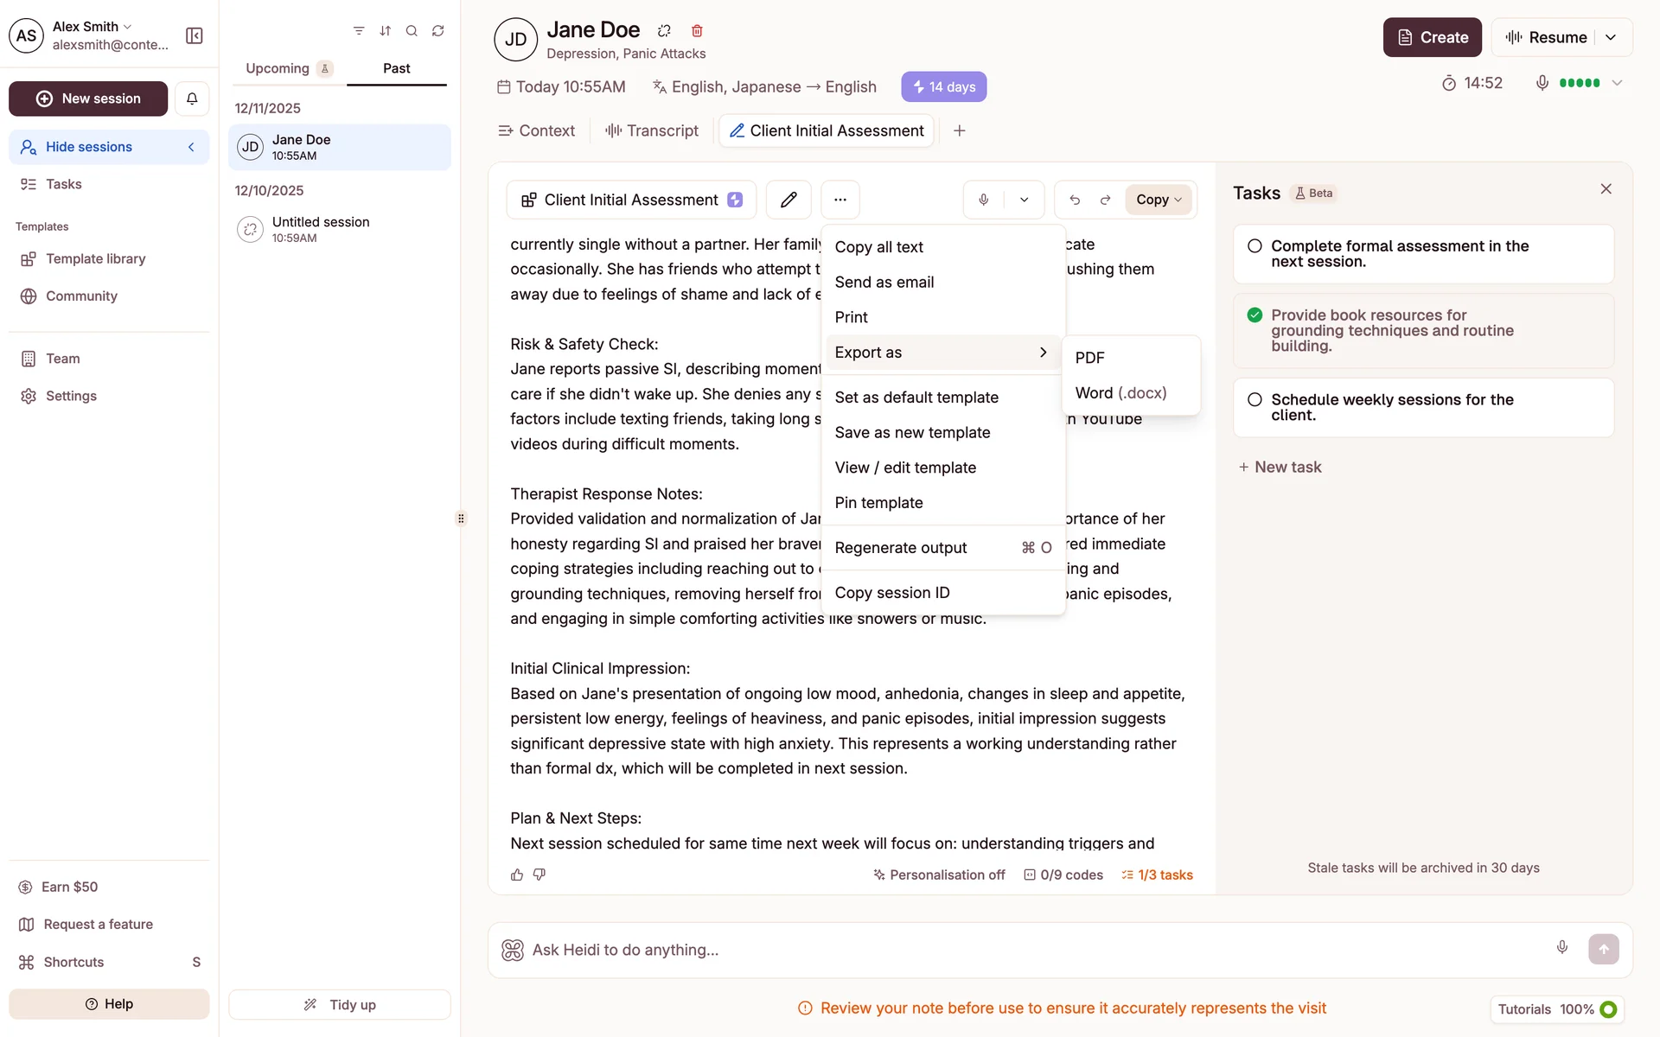This screenshot has height=1037, width=1660.
Task: Click the thumbs down feedback icon
Action: point(539,875)
